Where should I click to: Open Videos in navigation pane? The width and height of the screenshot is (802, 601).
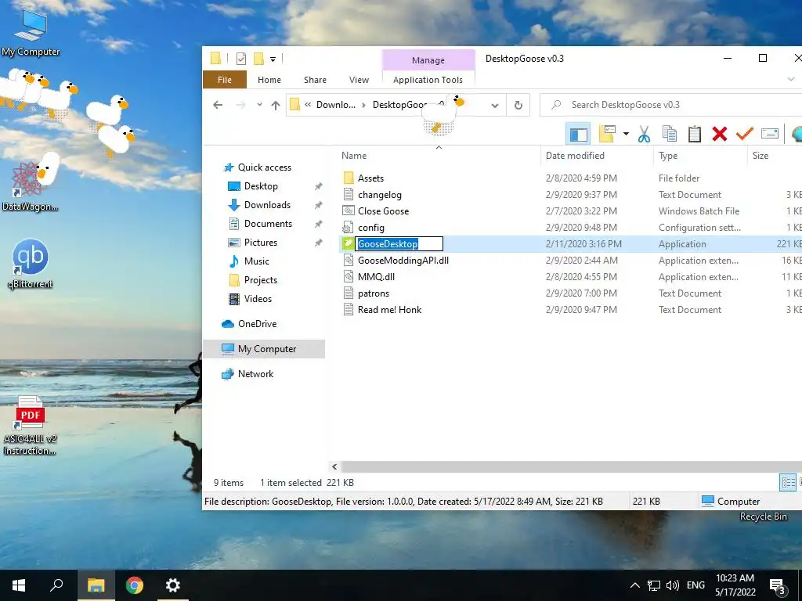(x=258, y=298)
